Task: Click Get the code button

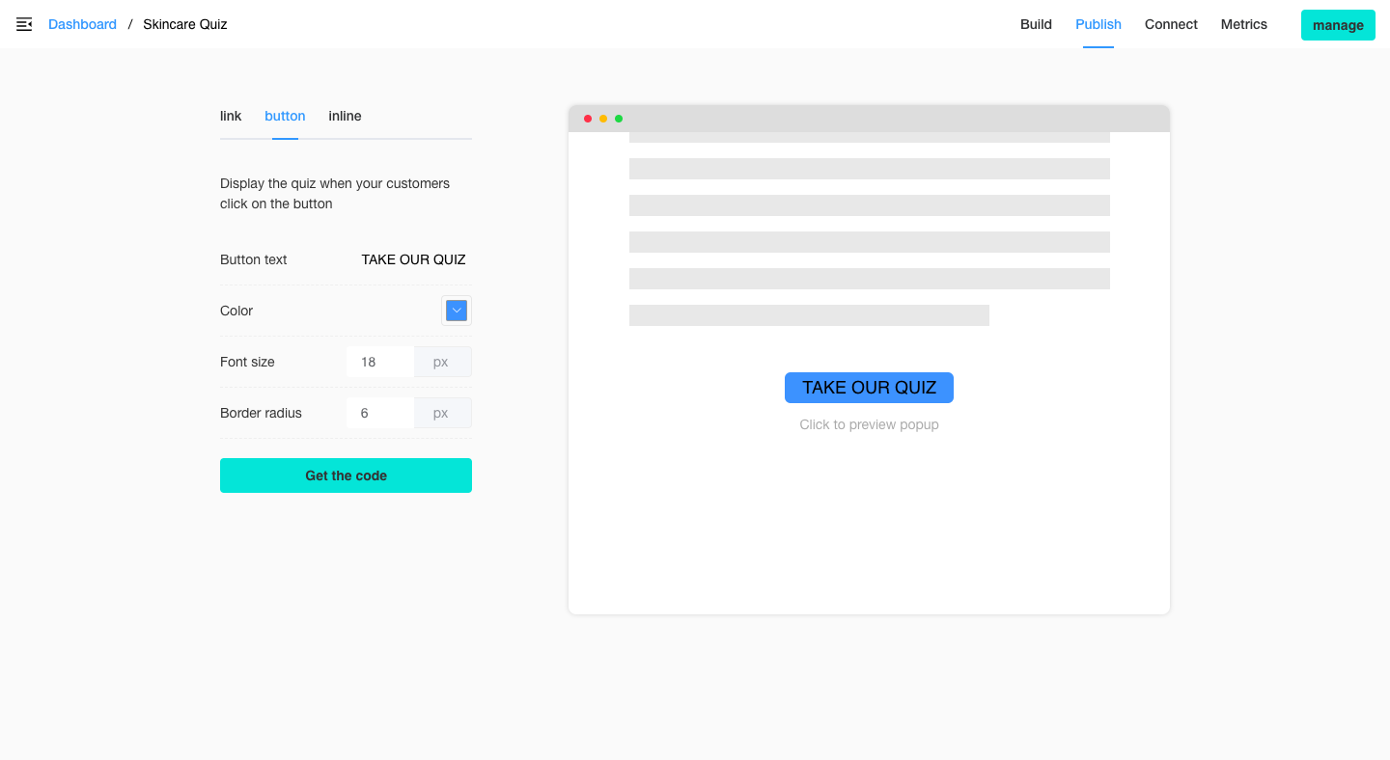Action: click(x=346, y=475)
